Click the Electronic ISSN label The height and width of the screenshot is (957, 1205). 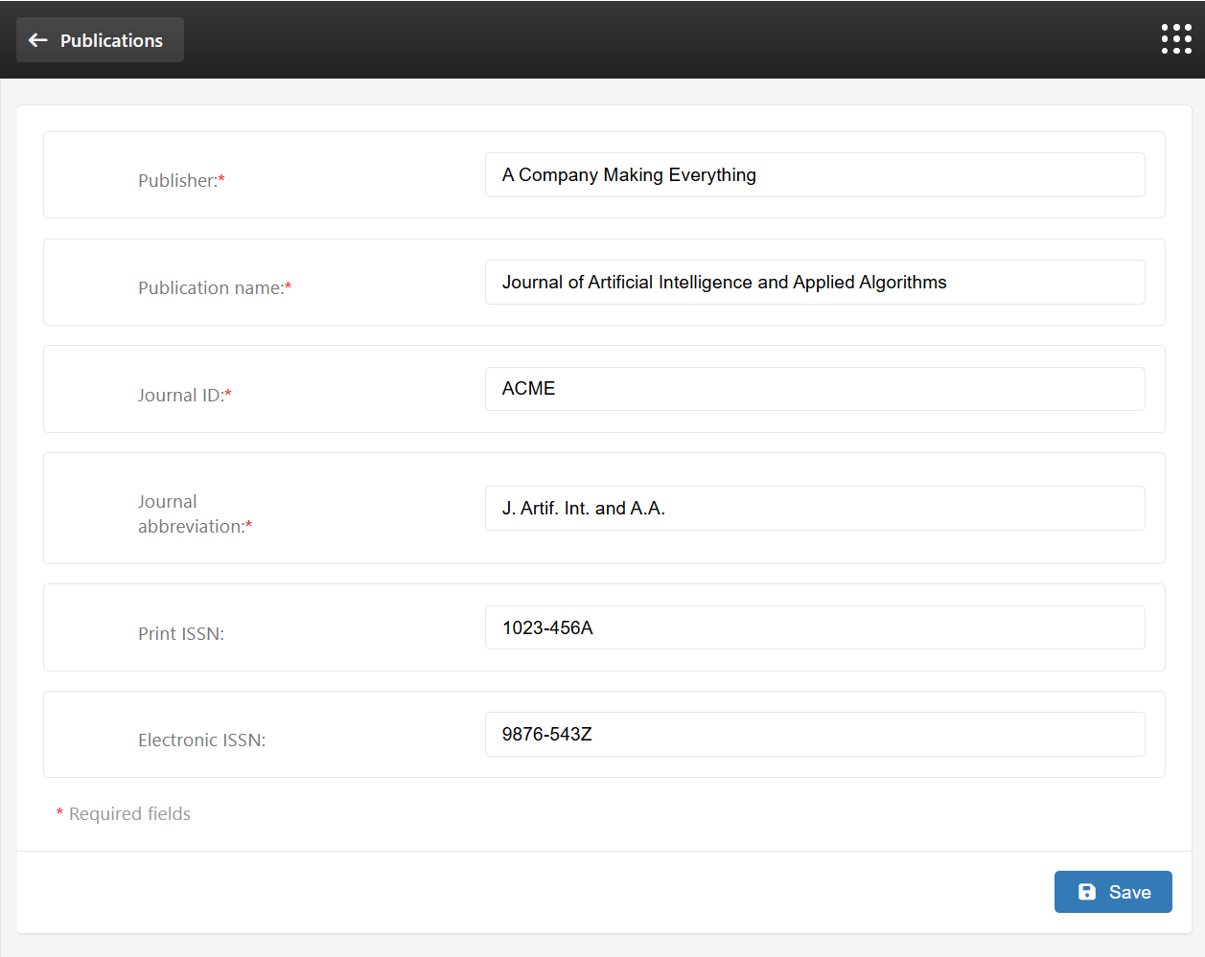coord(201,740)
